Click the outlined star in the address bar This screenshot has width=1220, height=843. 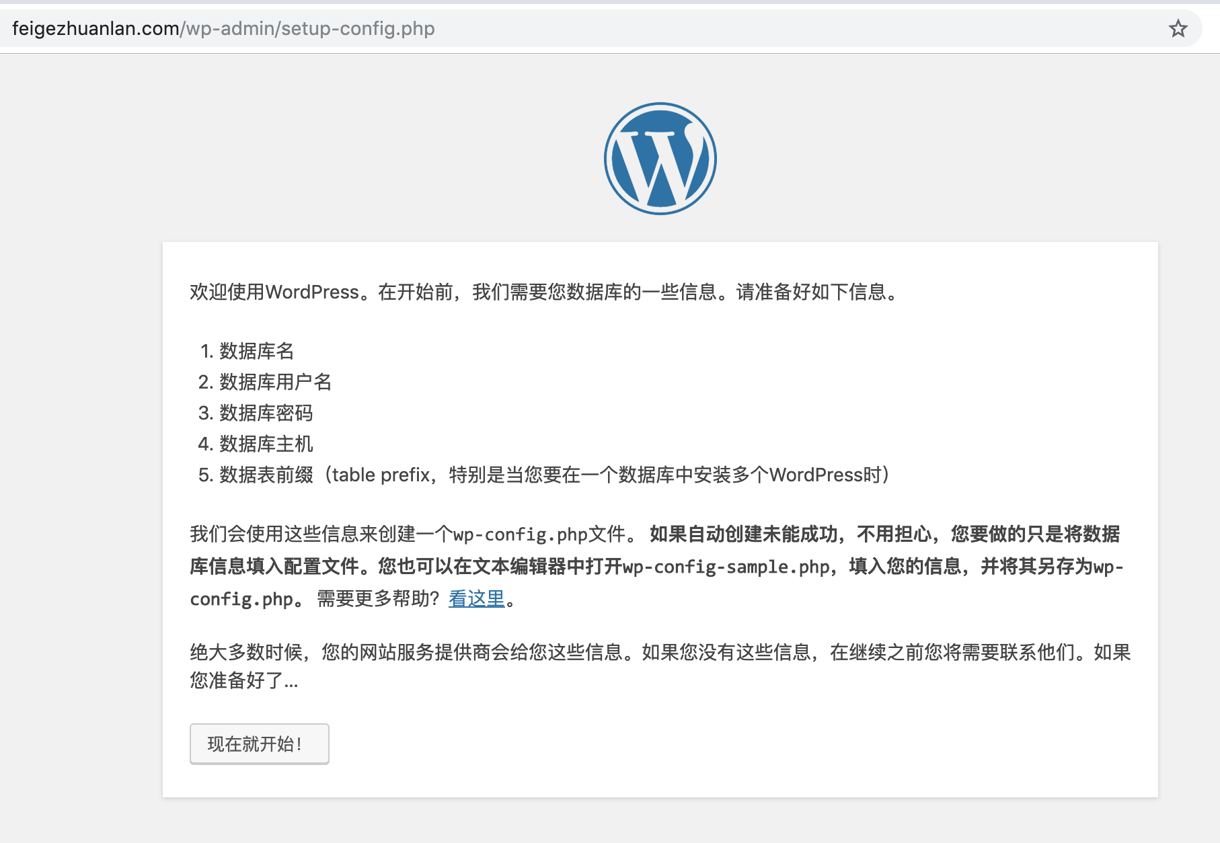[1178, 28]
